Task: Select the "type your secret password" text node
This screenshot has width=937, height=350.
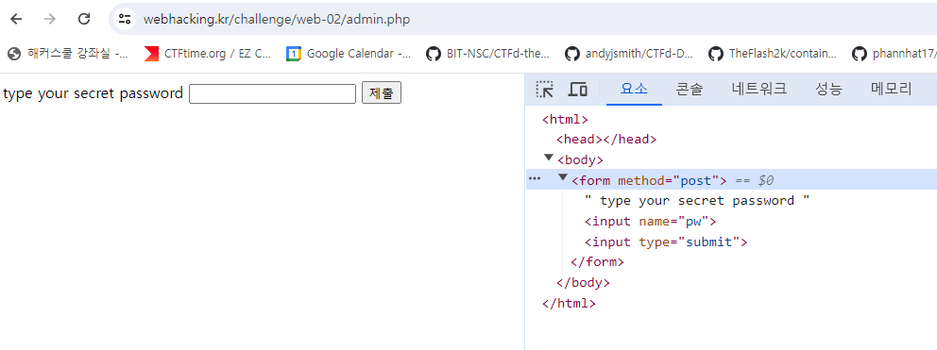Action: click(697, 201)
